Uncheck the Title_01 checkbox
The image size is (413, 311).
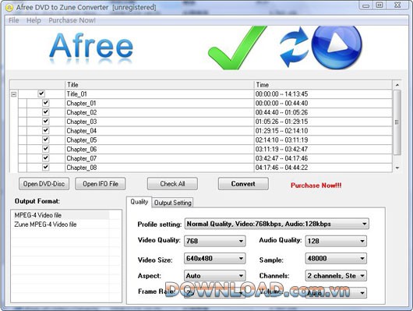[41, 94]
